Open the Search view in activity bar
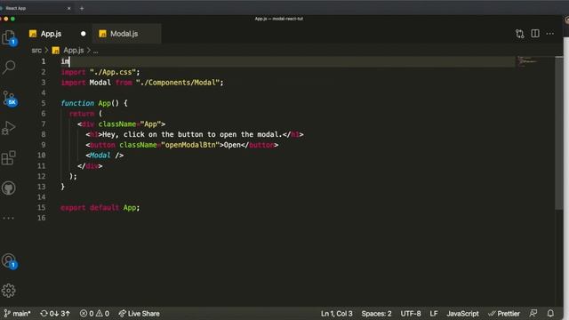 (9, 68)
